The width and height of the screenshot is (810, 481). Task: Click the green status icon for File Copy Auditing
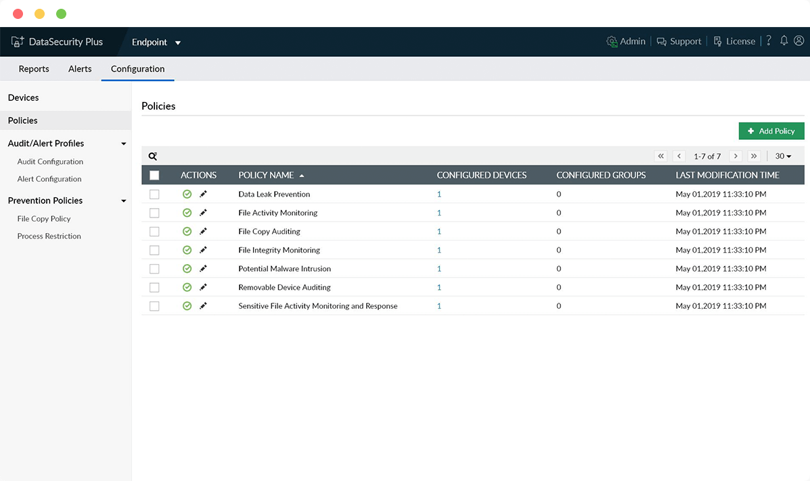[x=187, y=232]
